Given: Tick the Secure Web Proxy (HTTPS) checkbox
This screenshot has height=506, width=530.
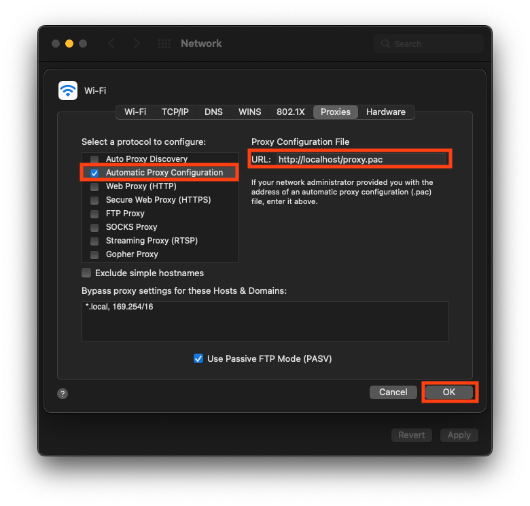Looking at the screenshot, I should (x=94, y=200).
